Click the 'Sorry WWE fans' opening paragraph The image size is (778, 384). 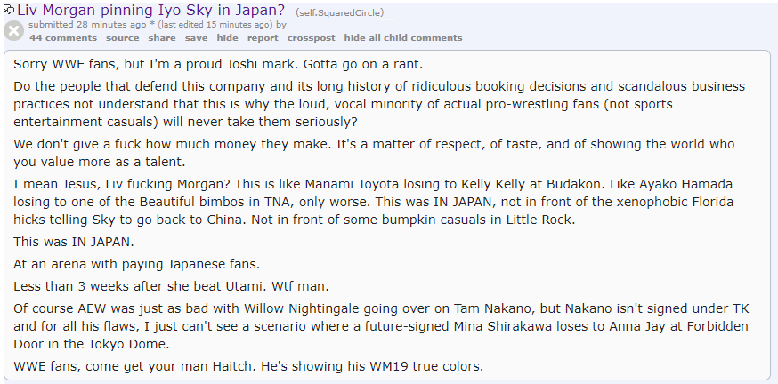coord(218,64)
